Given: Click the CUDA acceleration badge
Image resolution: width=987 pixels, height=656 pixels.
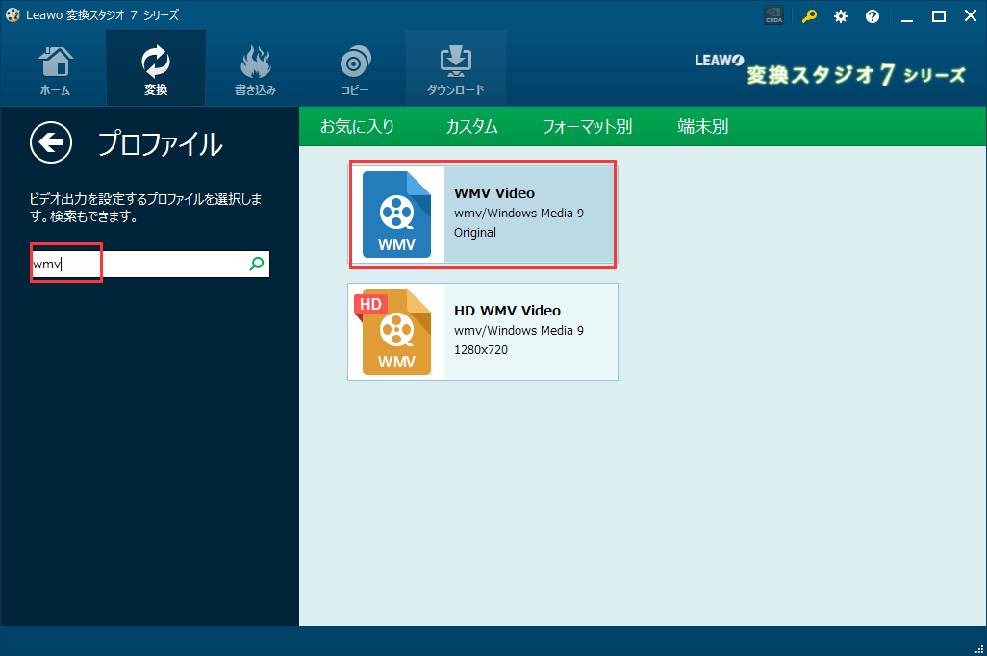Looking at the screenshot, I should 773,15.
